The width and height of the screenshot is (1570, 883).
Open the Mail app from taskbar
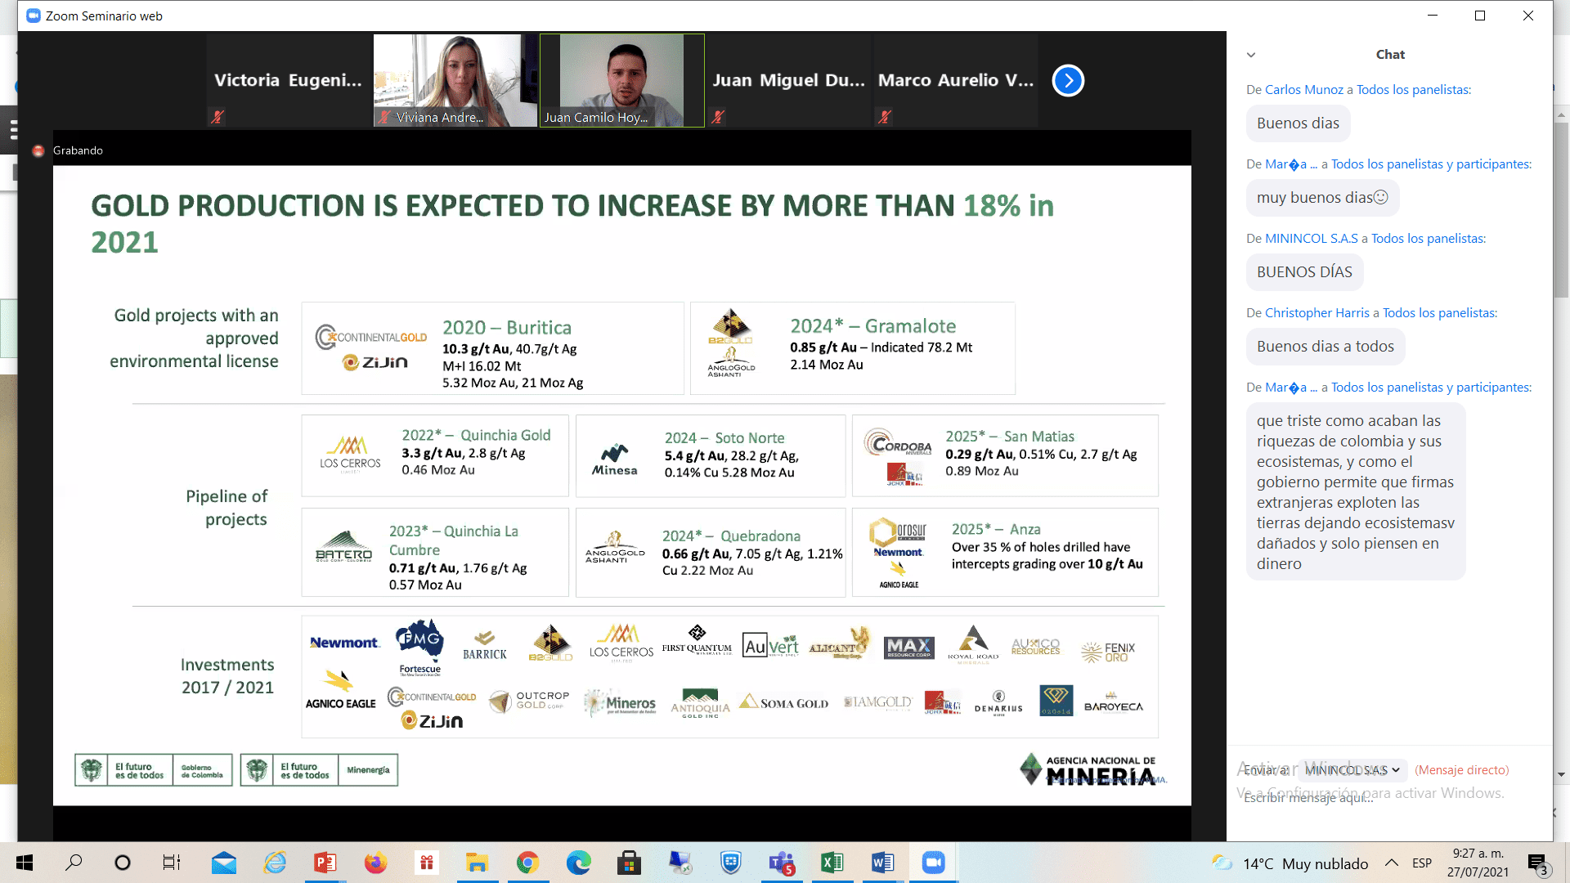pos(223,863)
